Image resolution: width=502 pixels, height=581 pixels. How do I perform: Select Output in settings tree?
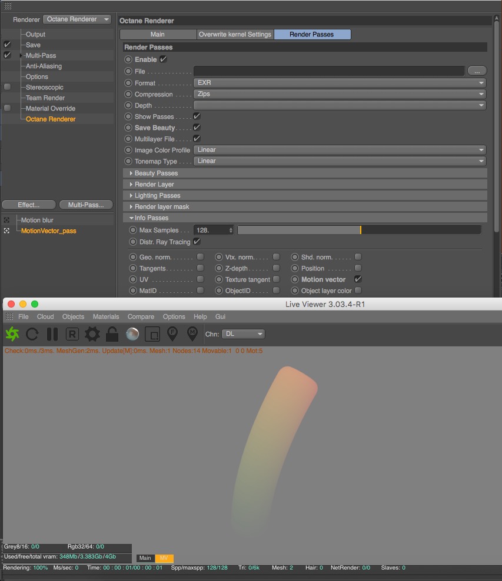[x=35, y=34]
